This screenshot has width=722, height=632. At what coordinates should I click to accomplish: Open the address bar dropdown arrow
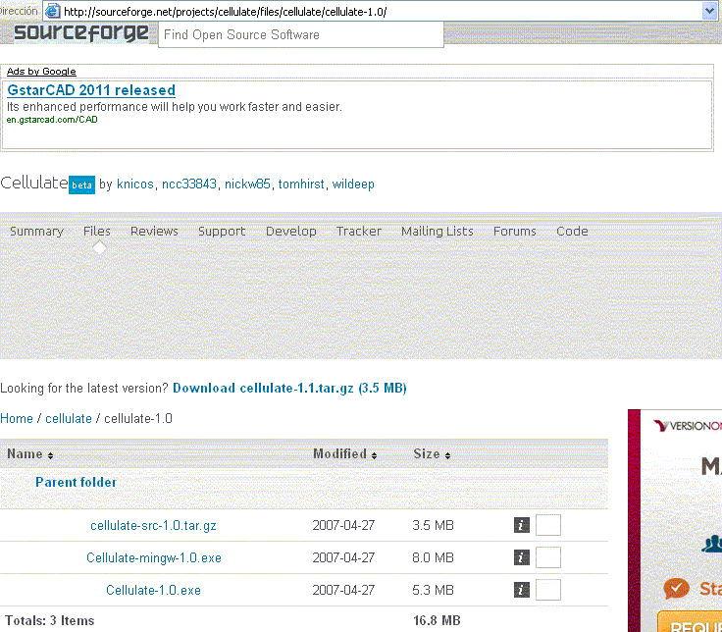(x=709, y=11)
